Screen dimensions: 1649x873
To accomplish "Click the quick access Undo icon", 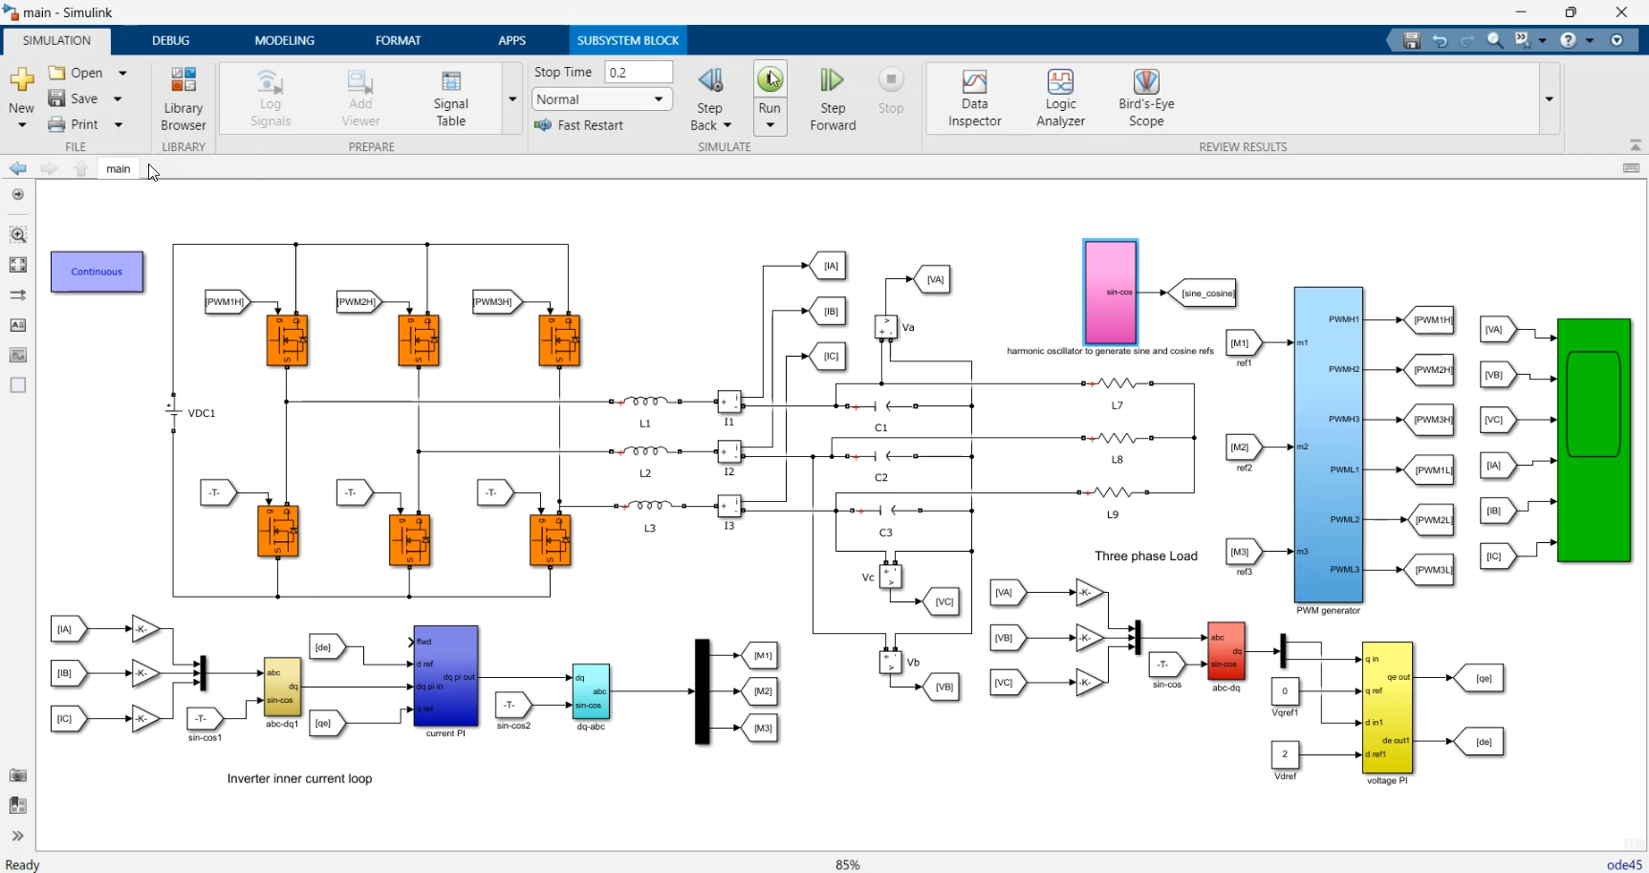I will click(1440, 40).
